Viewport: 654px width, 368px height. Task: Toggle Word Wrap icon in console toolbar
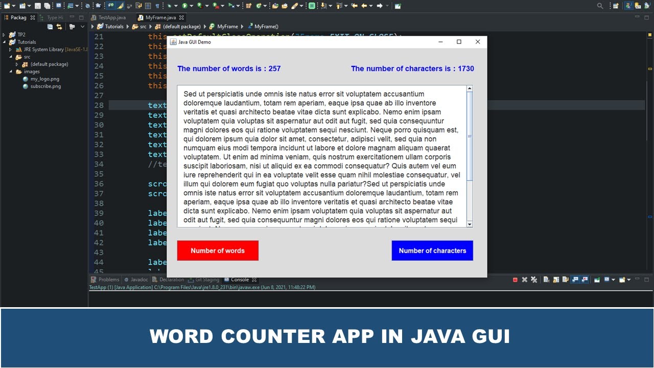pyautogui.click(x=565, y=280)
